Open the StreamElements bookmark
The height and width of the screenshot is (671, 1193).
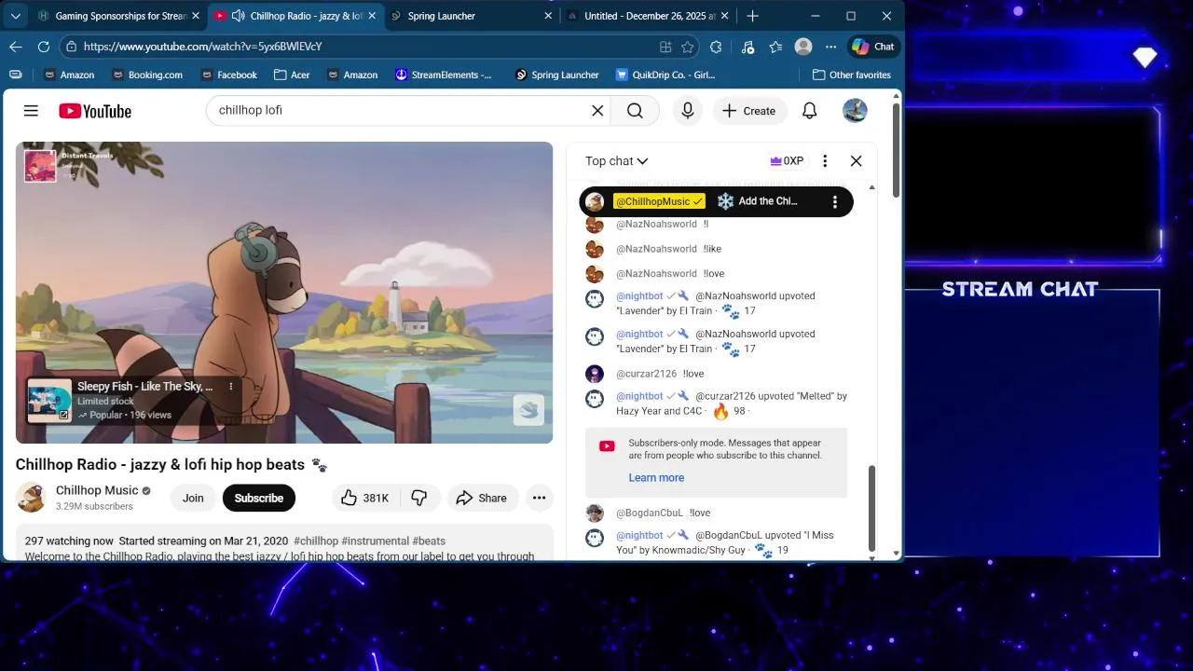[x=444, y=75]
